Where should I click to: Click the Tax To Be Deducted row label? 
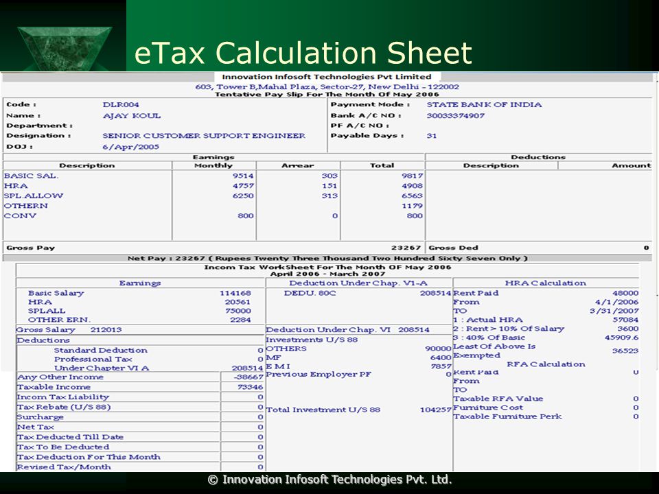tap(63, 447)
